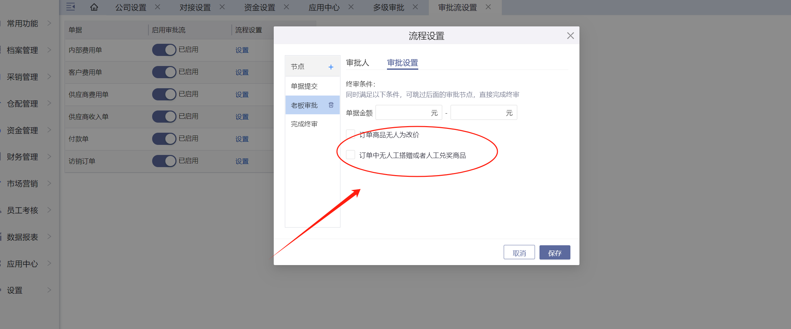The image size is (791, 329).
Task: Switch to the 审批人 tab
Action: (x=357, y=63)
